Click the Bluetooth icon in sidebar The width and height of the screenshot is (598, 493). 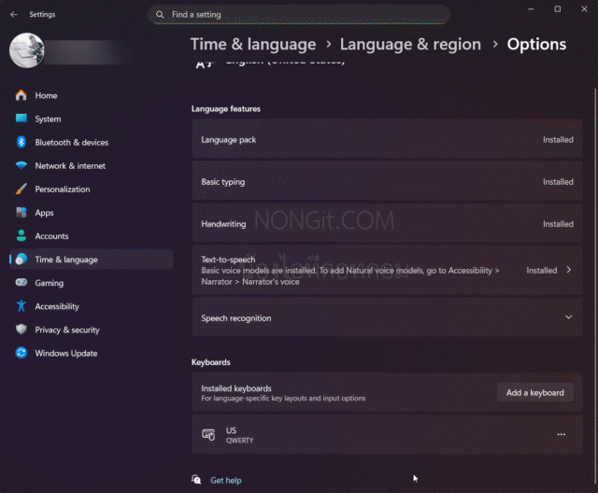point(21,142)
